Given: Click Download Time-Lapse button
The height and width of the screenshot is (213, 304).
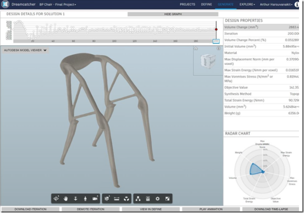Looking at the screenshot, I should 271,209.
